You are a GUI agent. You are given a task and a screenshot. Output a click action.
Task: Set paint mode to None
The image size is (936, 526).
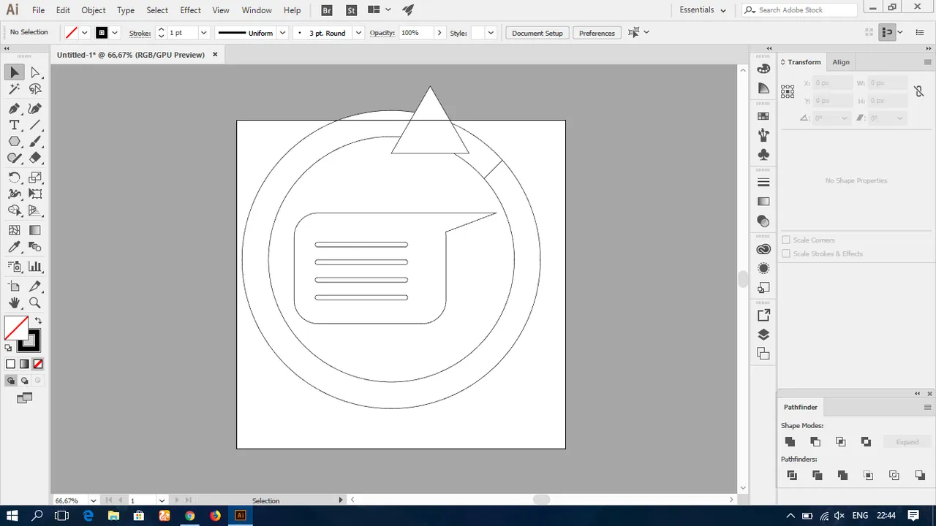[38, 364]
